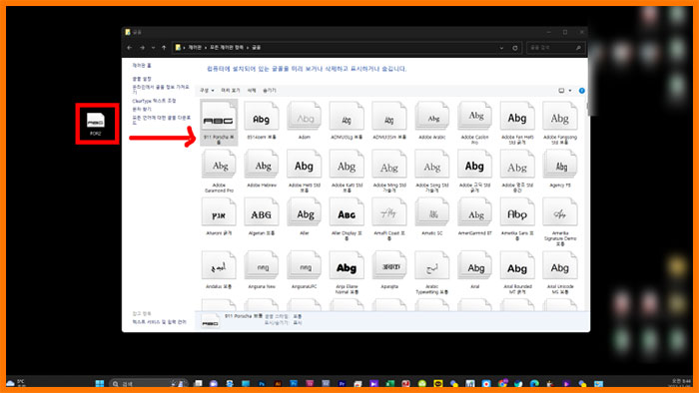Open the Windows Start button on taskbar
The height and width of the screenshot is (393, 699).
100,383
